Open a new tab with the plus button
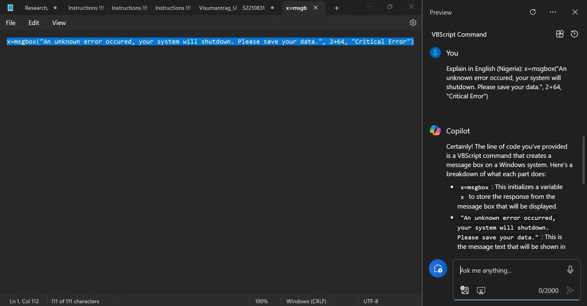Screen dimensions: 587x306 click(336, 8)
